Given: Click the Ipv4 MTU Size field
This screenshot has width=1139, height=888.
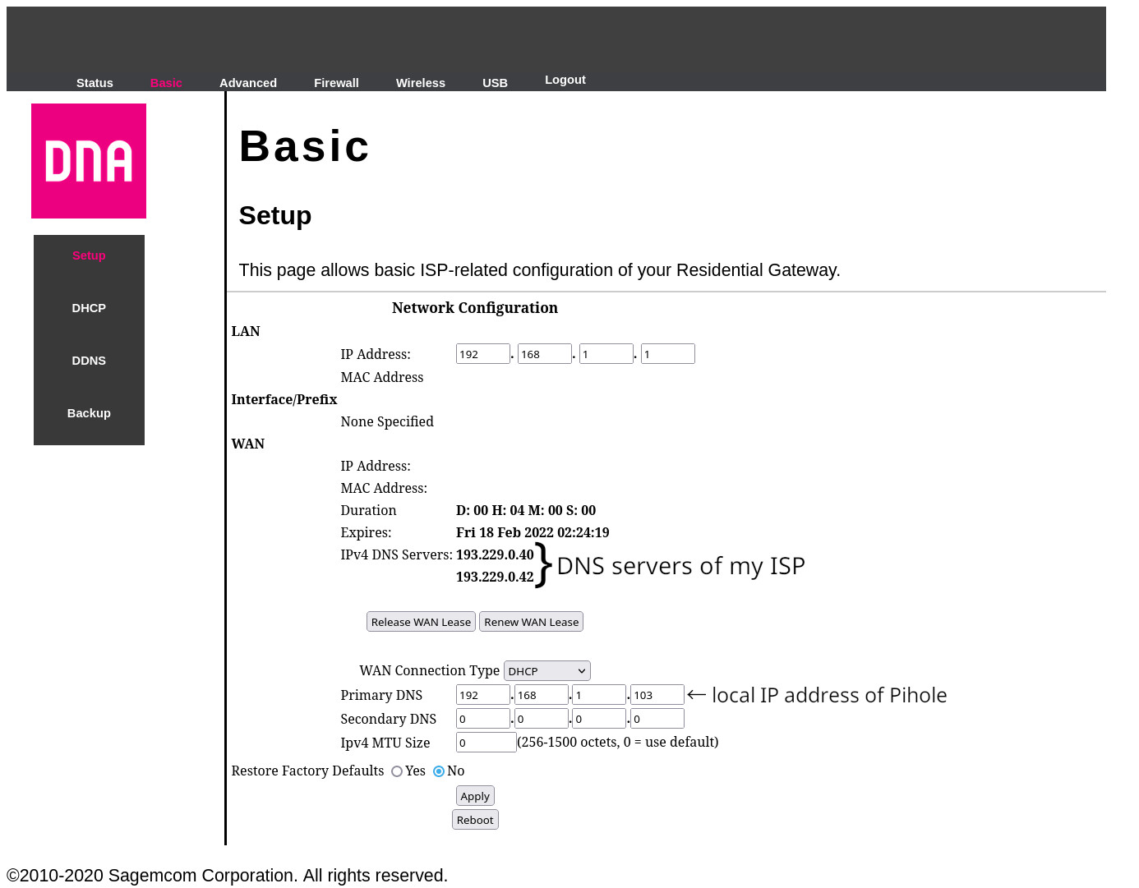Looking at the screenshot, I should (486, 743).
